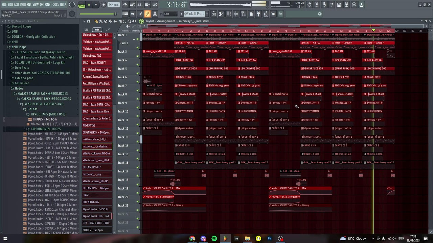The width and height of the screenshot is (433, 243).
Task: Open the mixer view icon
Action: [236, 14]
